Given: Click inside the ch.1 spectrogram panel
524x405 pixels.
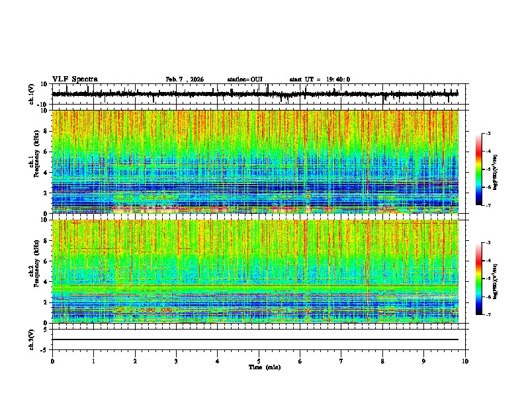Looking at the screenshot, I should point(255,161).
